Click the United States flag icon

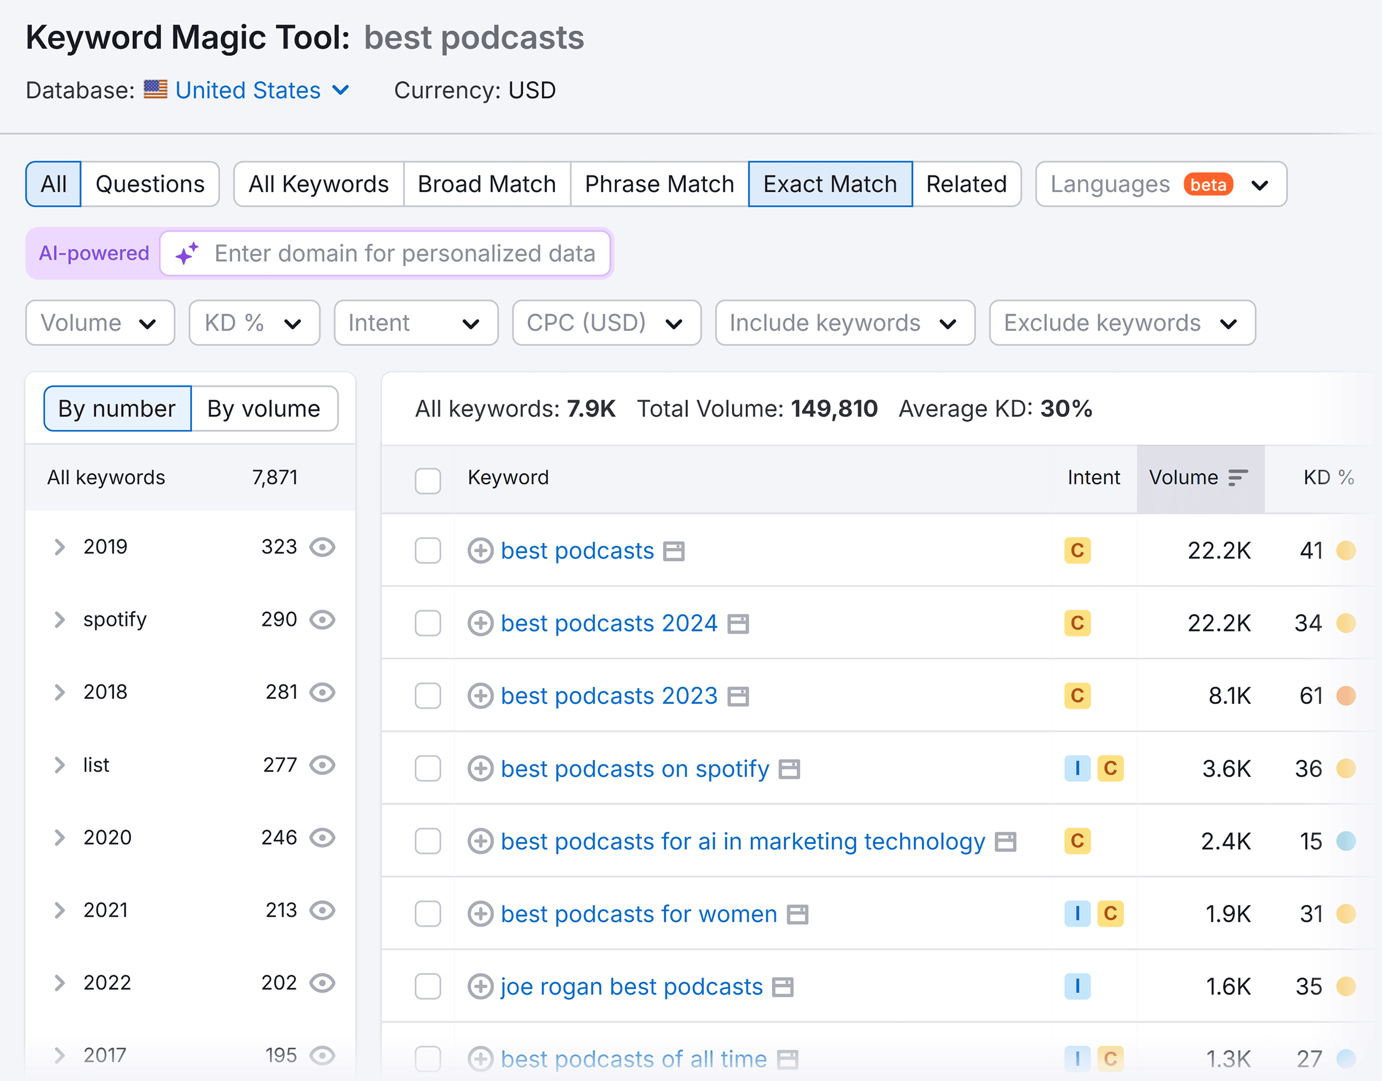(155, 89)
